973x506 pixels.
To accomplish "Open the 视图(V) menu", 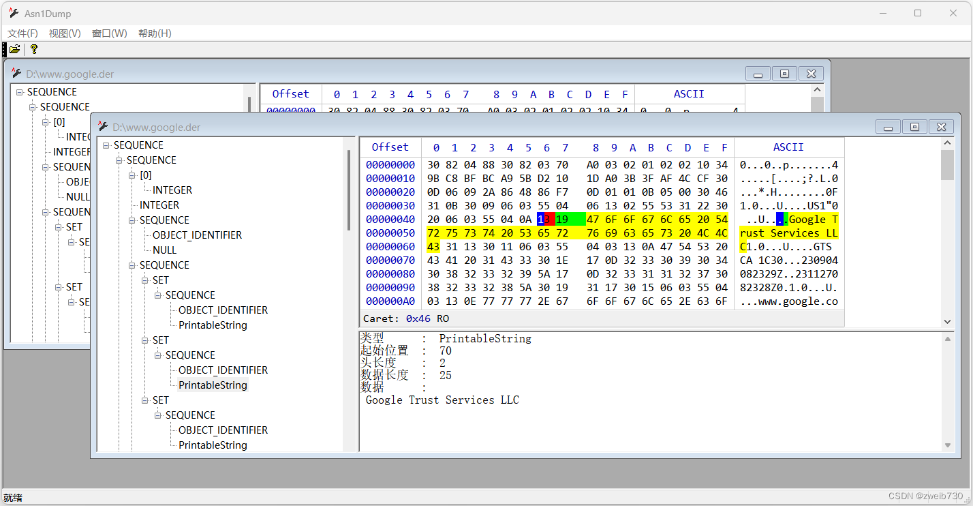I will 65,33.
